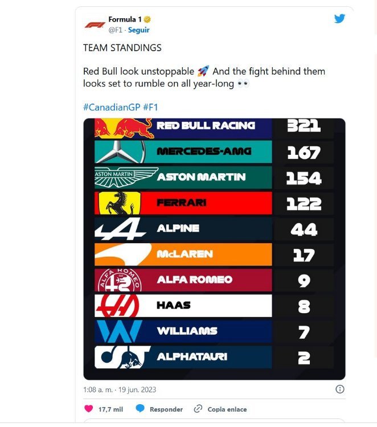Open the #F1 hashtag
Image resolution: width=377 pixels, height=427 pixels.
tap(150, 107)
